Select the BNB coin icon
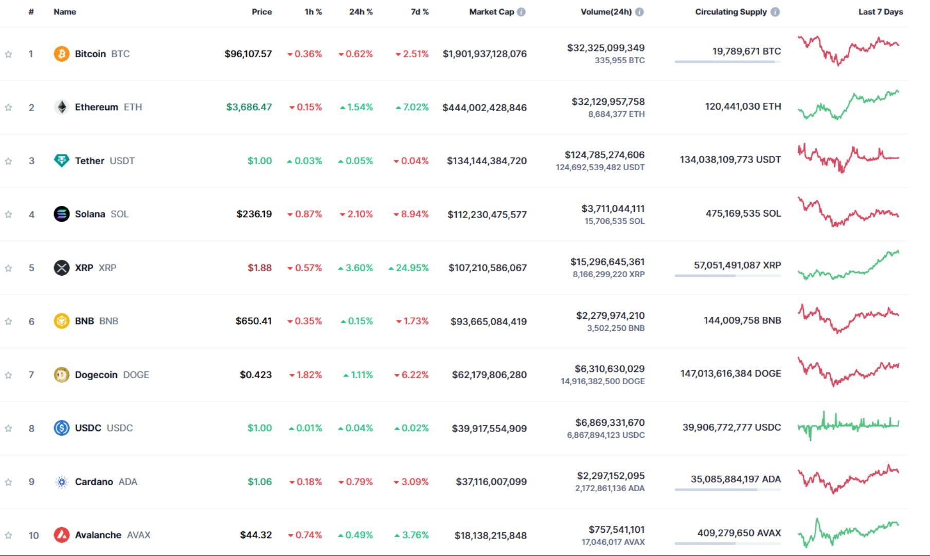Image resolution: width=930 pixels, height=556 pixels. coord(61,321)
